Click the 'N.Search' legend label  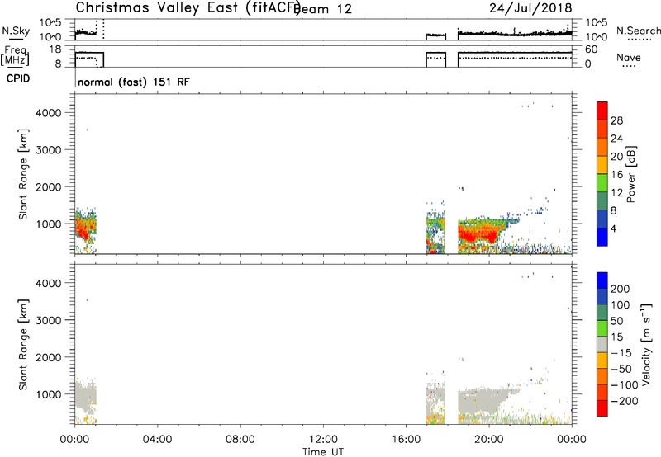coord(638,31)
